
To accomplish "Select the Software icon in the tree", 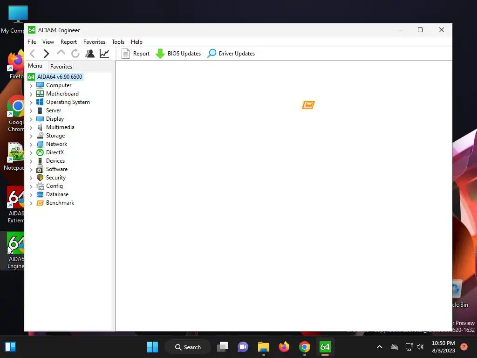I will click(x=40, y=169).
